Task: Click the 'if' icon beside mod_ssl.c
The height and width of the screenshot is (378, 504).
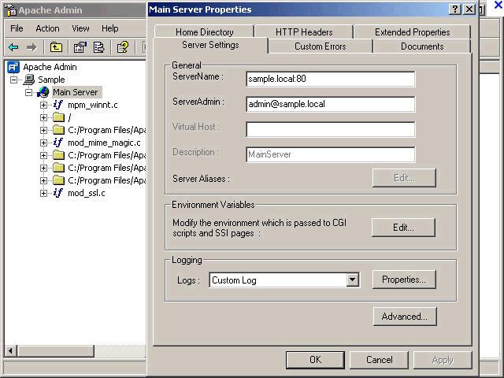Action: [x=58, y=193]
